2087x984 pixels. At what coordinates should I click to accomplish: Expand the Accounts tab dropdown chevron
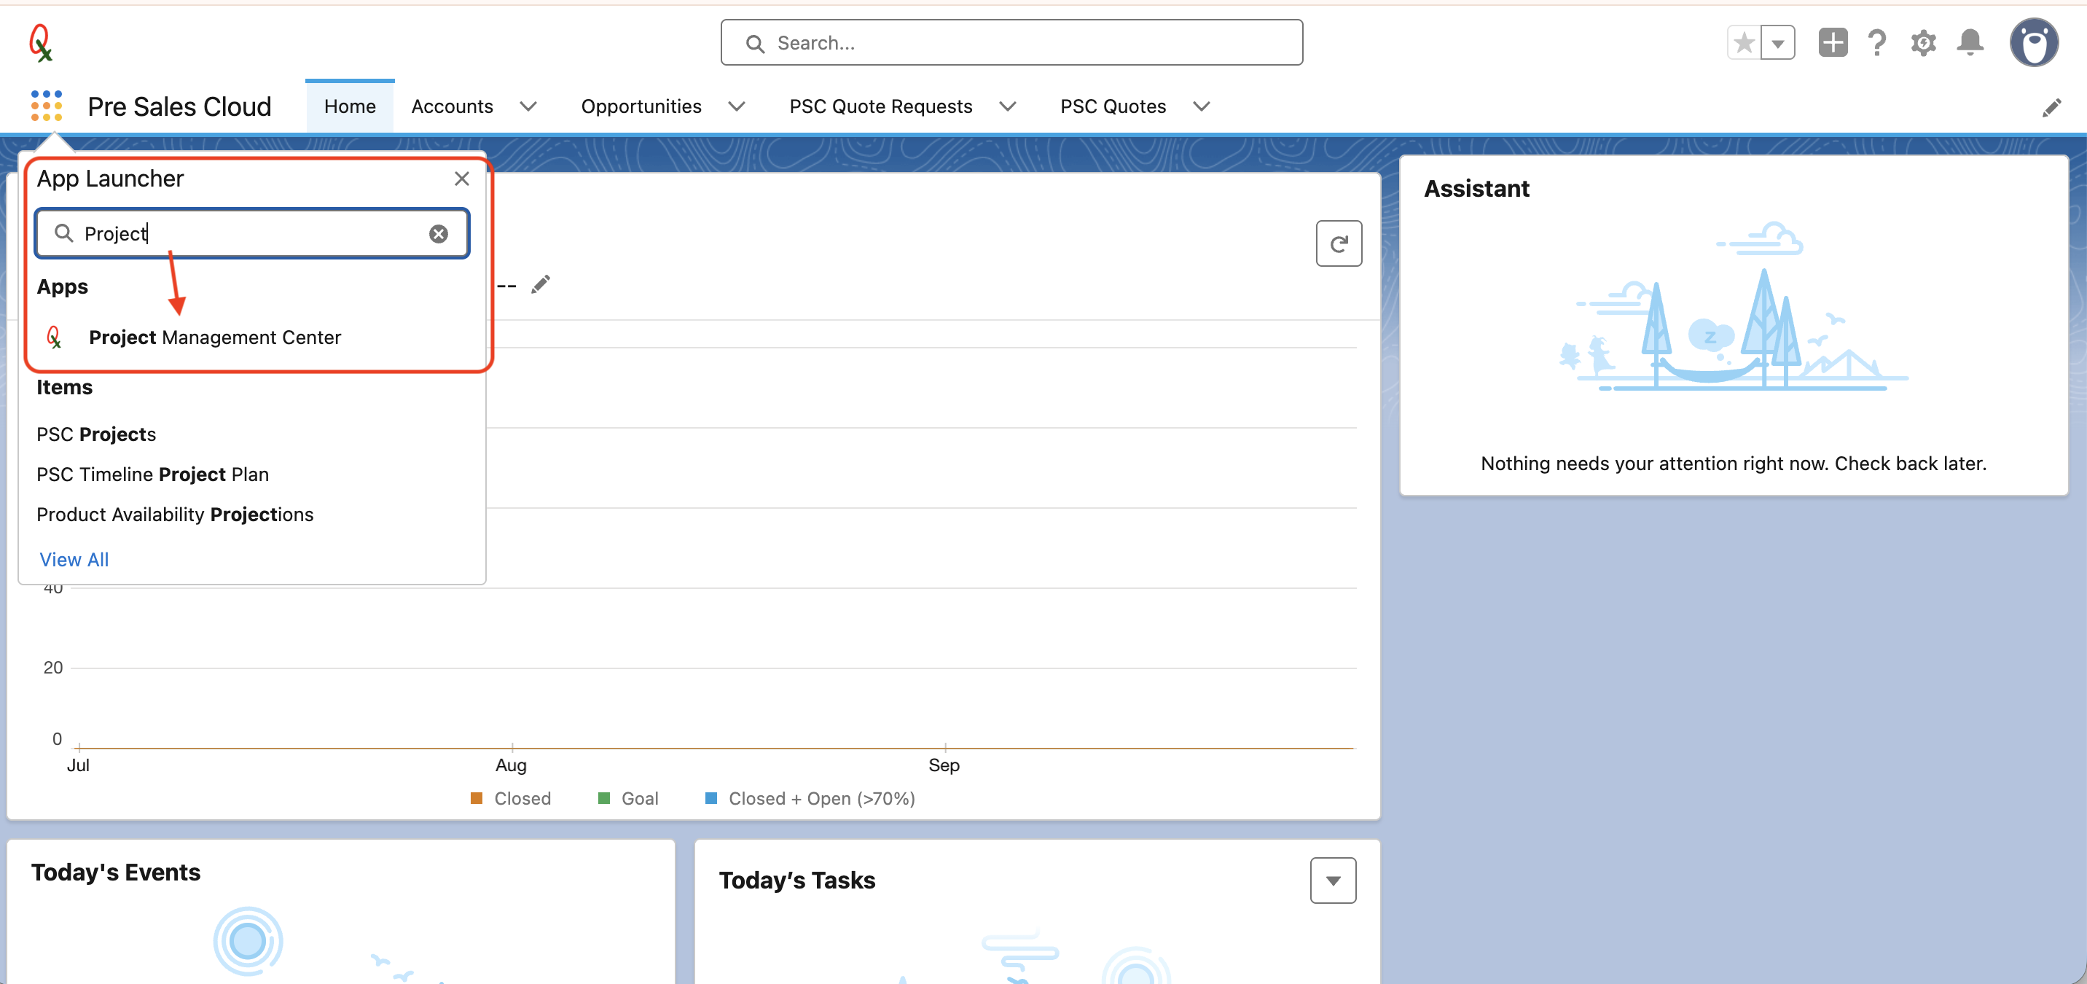[528, 106]
